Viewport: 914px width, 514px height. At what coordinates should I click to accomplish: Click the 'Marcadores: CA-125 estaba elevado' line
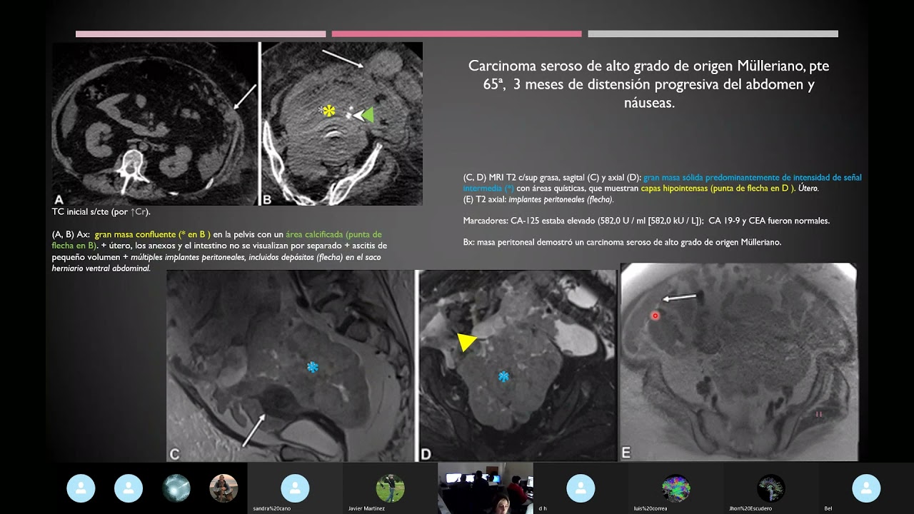(646, 221)
